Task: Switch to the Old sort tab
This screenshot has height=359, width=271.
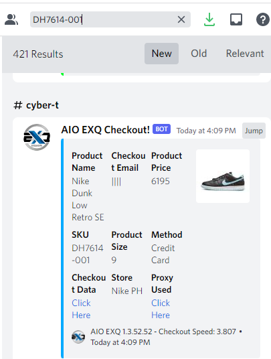Action: 199,54
